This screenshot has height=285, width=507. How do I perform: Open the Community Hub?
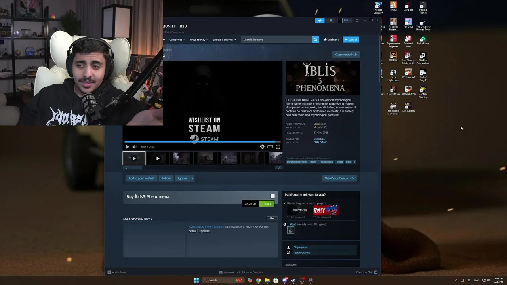346,55
